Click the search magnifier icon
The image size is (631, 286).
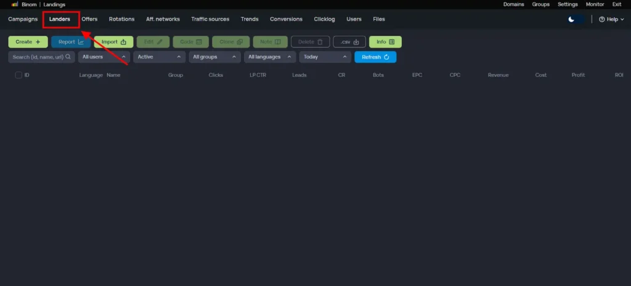tap(68, 57)
